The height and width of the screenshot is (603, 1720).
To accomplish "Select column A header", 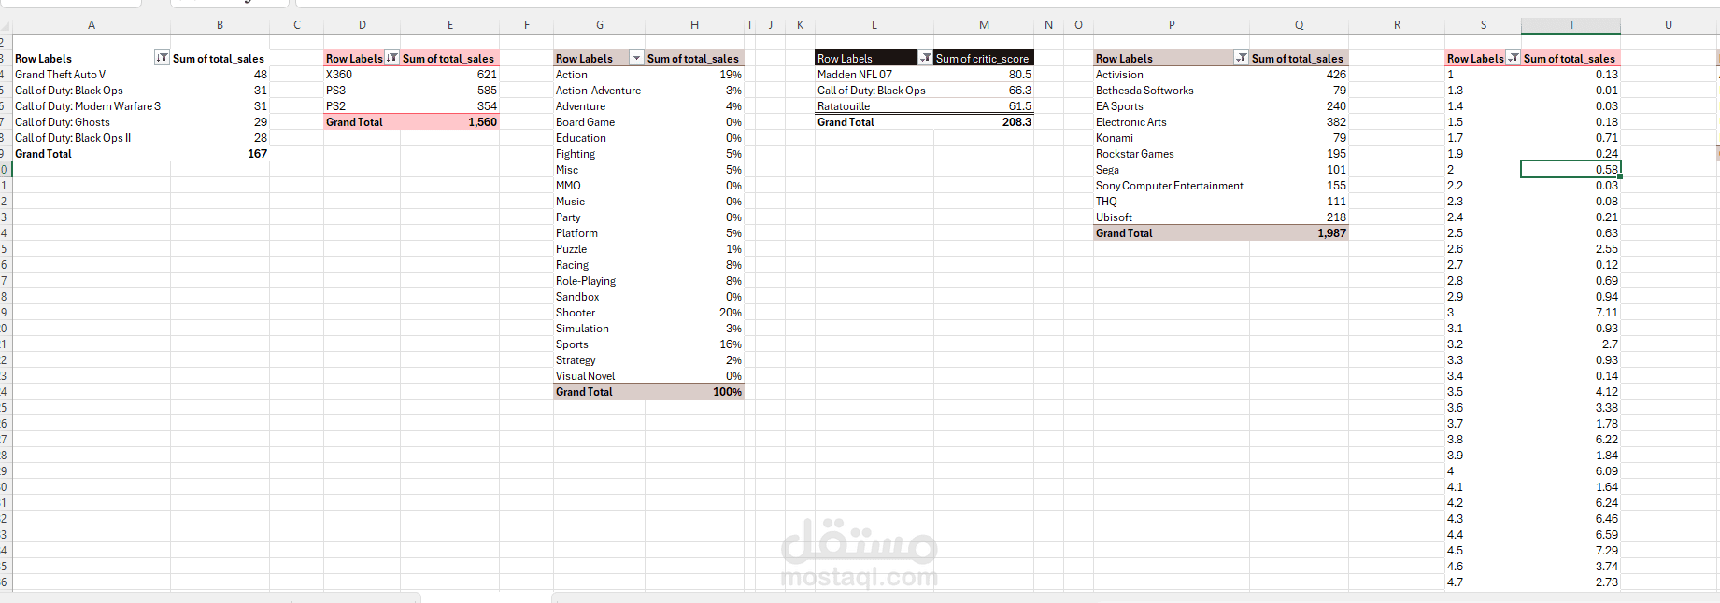I will point(92,25).
